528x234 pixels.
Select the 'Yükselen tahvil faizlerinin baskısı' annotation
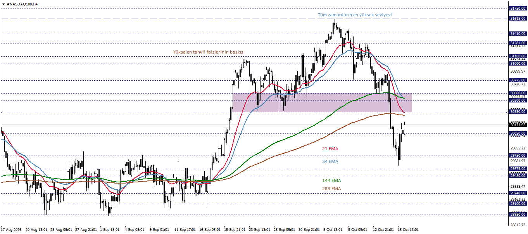point(209,52)
